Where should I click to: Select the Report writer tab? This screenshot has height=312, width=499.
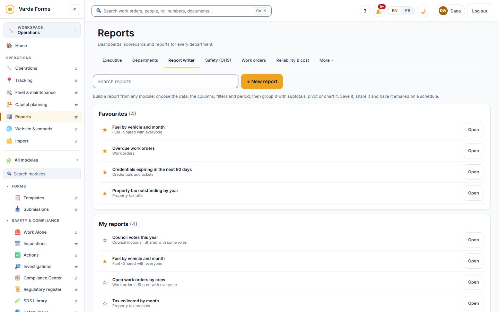pyautogui.click(x=182, y=60)
